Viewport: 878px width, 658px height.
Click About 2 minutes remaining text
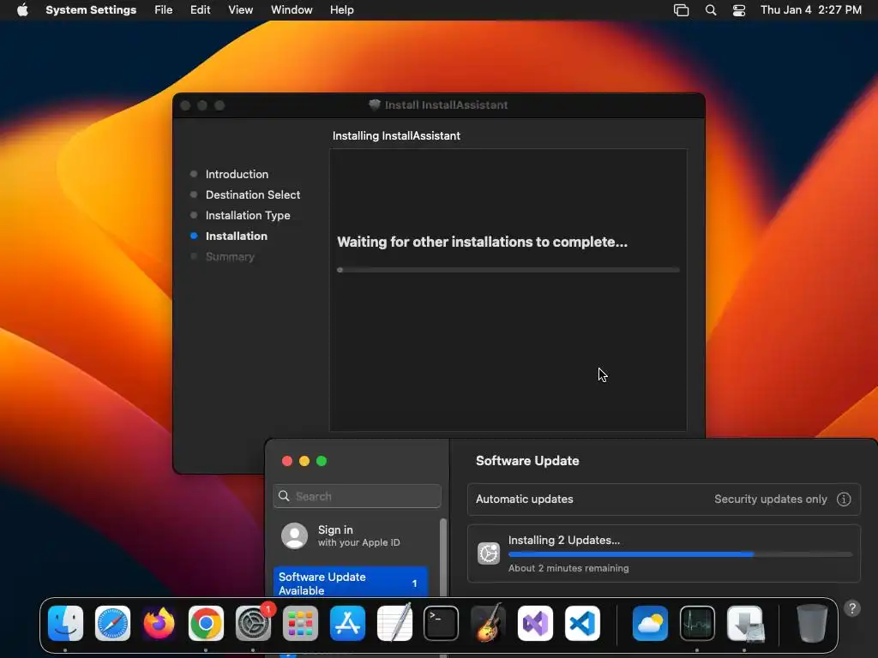click(568, 569)
